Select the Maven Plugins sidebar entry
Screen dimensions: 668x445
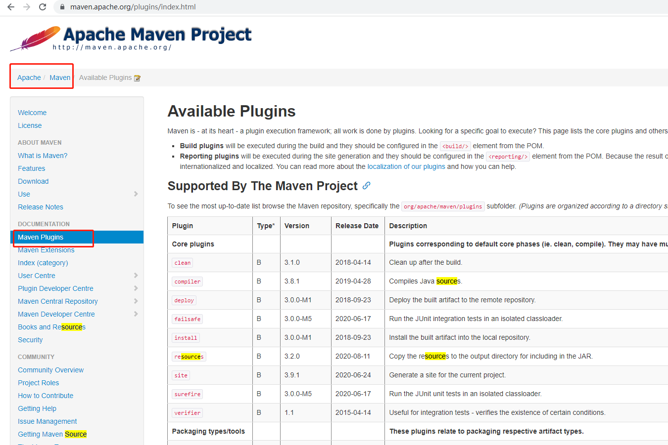click(41, 237)
